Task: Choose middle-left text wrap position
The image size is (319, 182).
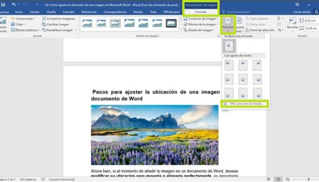Action: point(229,79)
